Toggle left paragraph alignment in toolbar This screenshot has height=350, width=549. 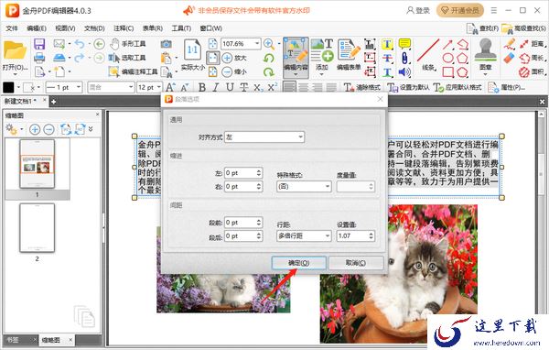(289, 87)
